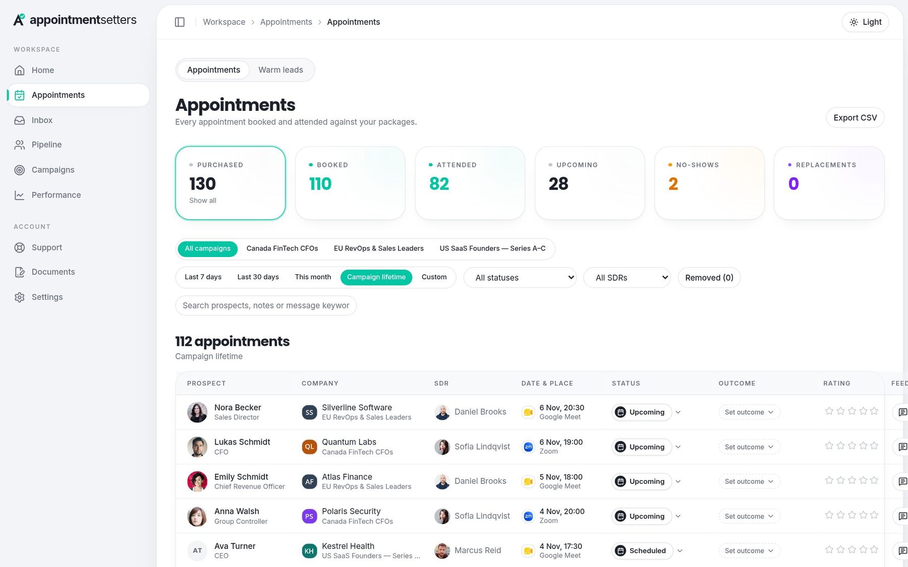Export the appointments as CSV

(855, 118)
